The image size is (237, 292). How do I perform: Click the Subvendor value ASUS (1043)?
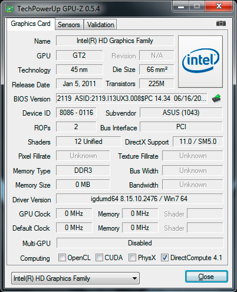tap(181, 113)
